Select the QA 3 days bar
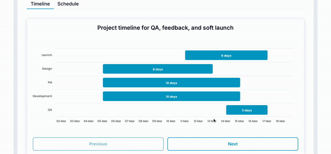Screen dimensions: 331x154 (247, 110)
